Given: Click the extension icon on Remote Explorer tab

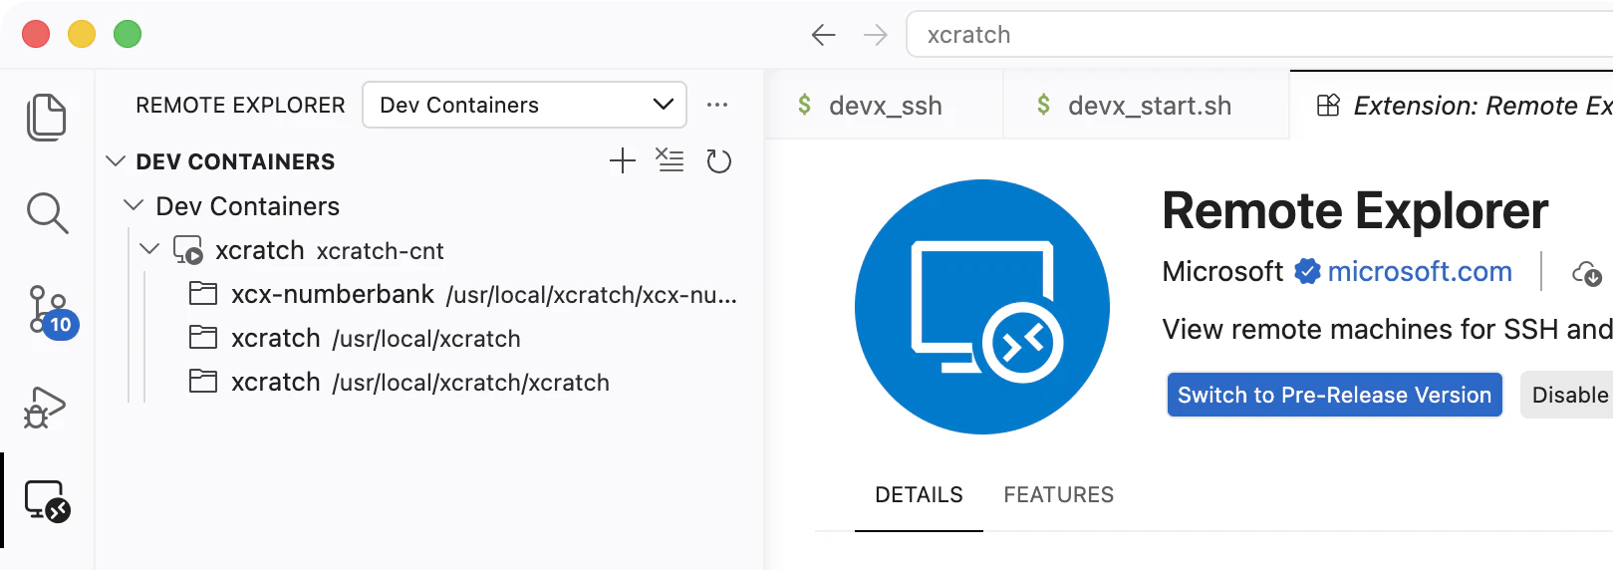Looking at the screenshot, I should [1328, 105].
